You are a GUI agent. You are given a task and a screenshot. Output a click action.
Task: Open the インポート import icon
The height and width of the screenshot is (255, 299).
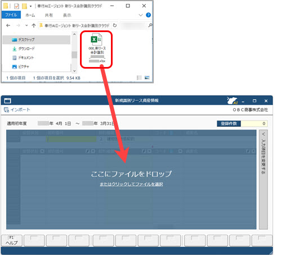coord(7,110)
